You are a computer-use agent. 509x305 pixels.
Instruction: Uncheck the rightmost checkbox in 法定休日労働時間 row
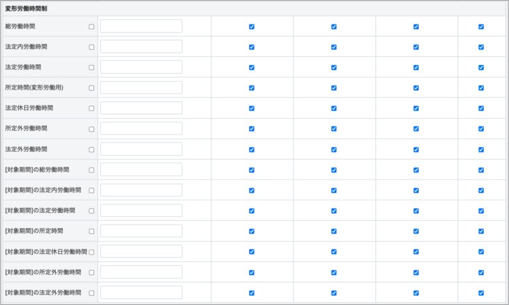pos(481,108)
